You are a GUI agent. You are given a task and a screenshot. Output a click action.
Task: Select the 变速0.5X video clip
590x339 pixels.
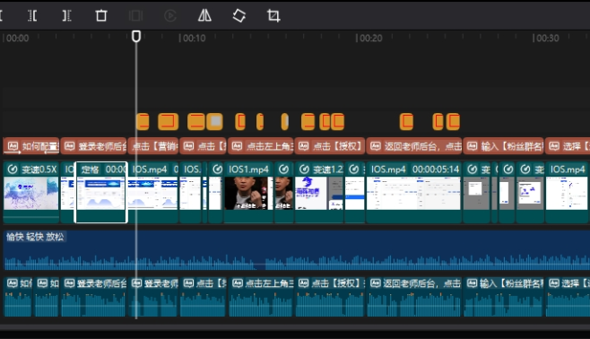coord(31,192)
